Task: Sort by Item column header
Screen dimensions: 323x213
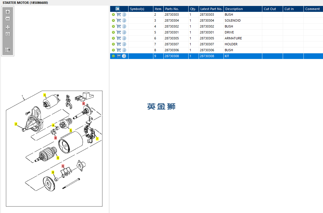Action: (x=158, y=9)
